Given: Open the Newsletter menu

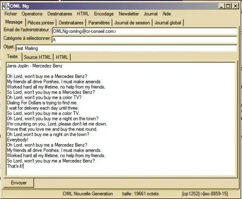Looking at the screenshot, I should (129, 14).
